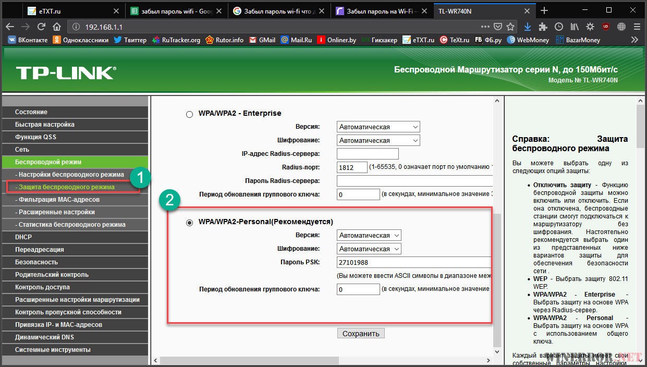Viewport: 647px width, 367px height.
Task: Select the WPA/WPA2-Personal radio button
Action: (x=189, y=223)
